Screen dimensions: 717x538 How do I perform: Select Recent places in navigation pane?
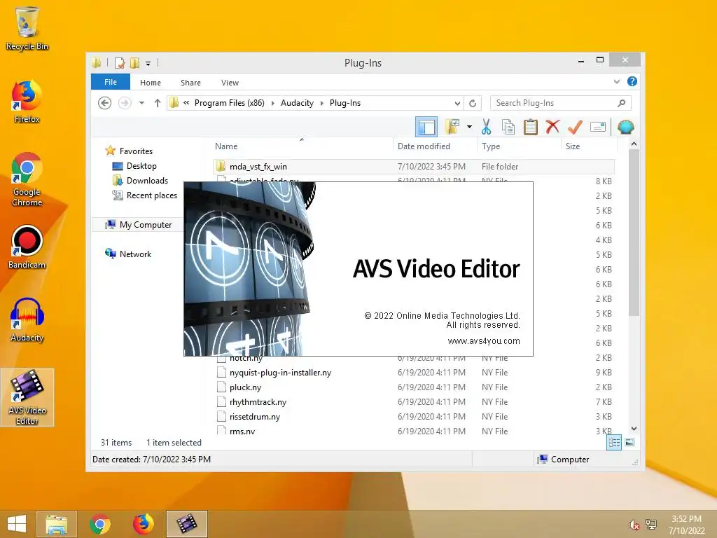[x=152, y=195]
